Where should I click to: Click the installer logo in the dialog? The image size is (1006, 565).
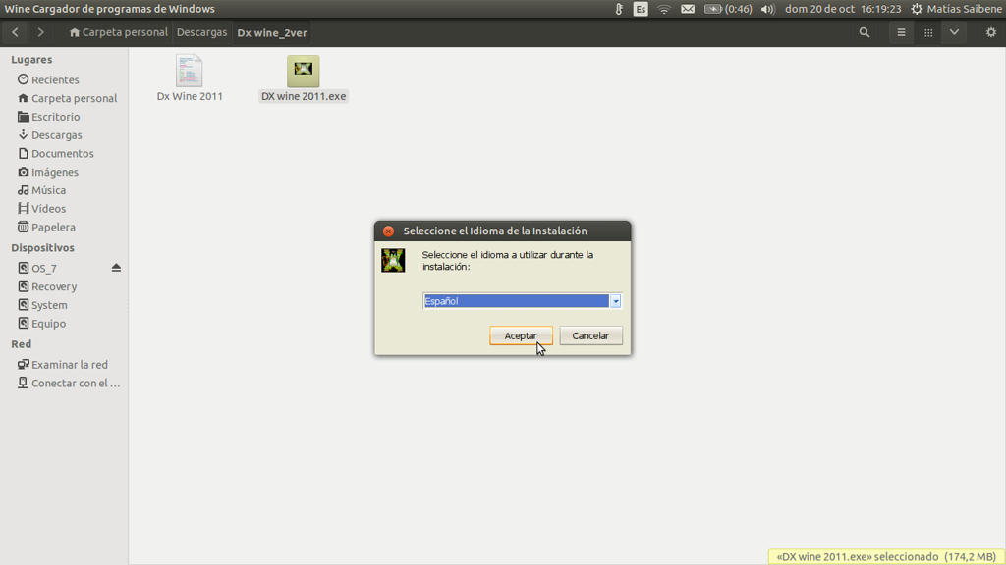(393, 261)
